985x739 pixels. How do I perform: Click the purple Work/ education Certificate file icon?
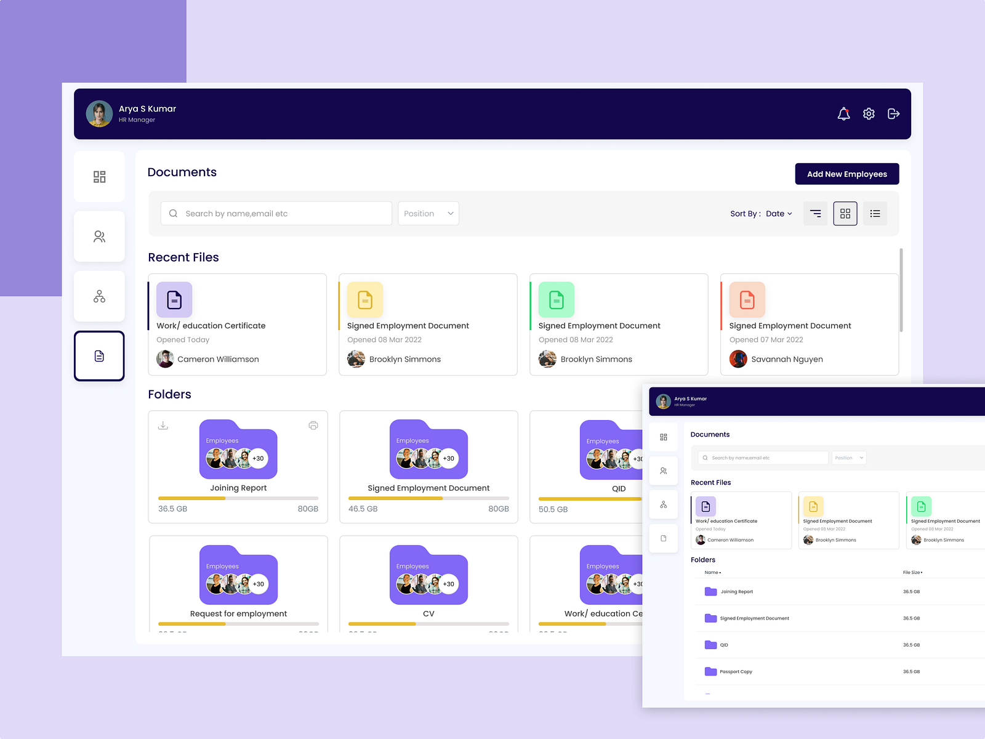pyautogui.click(x=174, y=300)
